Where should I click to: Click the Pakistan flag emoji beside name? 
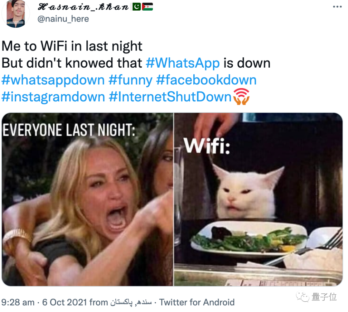[137, 7]
